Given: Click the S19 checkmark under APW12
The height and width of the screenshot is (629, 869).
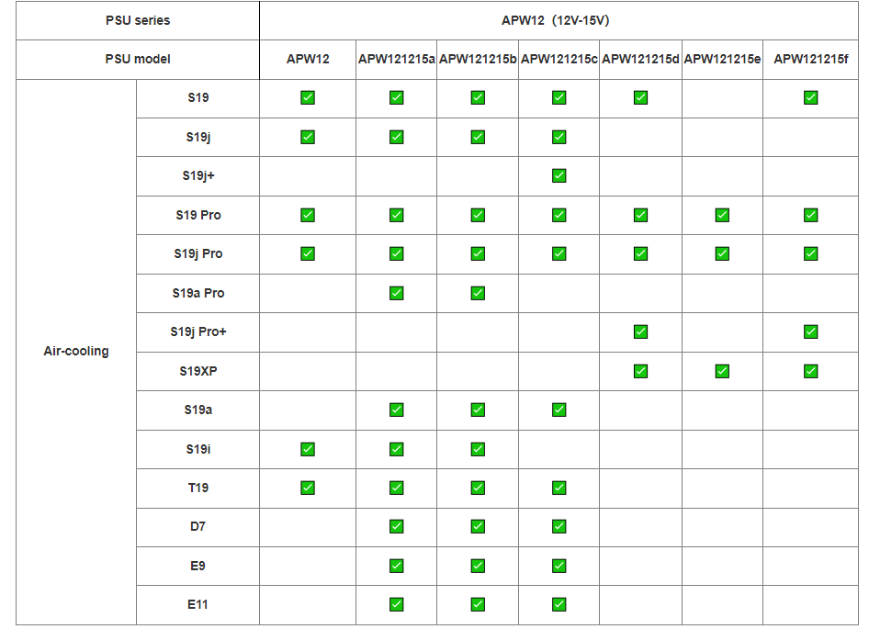Looking at the screenshot, I should pyautogui.click(x=308, y=98).
